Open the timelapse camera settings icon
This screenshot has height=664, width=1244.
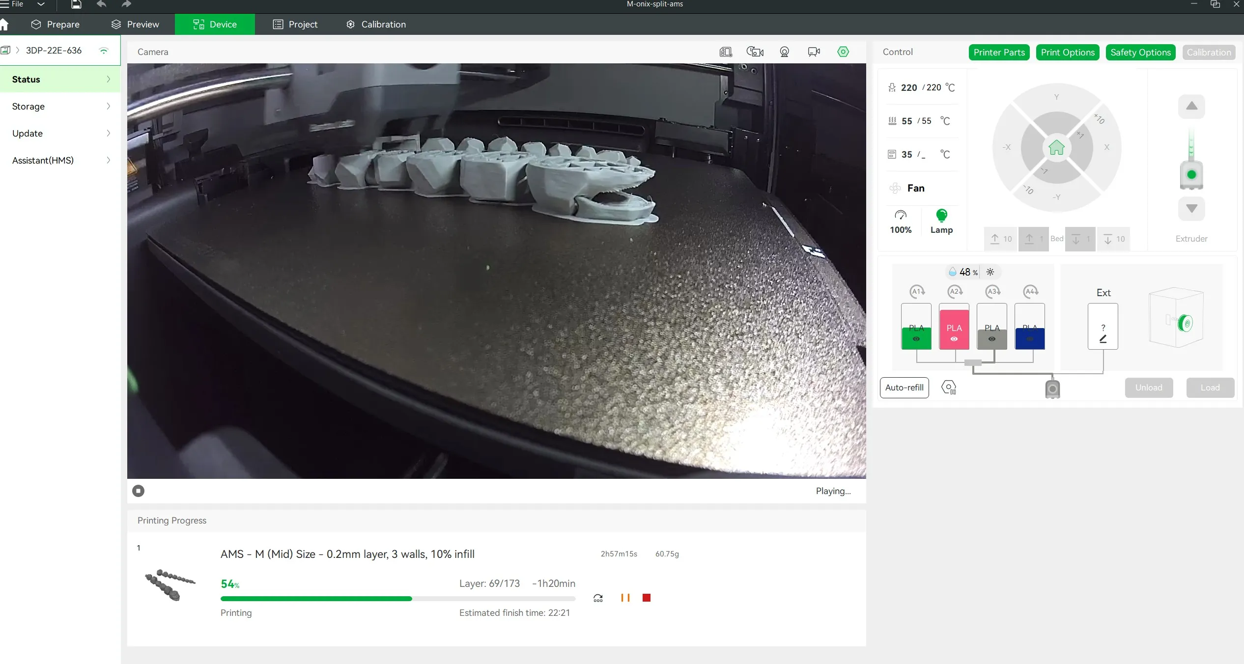[x=755, y=52]
